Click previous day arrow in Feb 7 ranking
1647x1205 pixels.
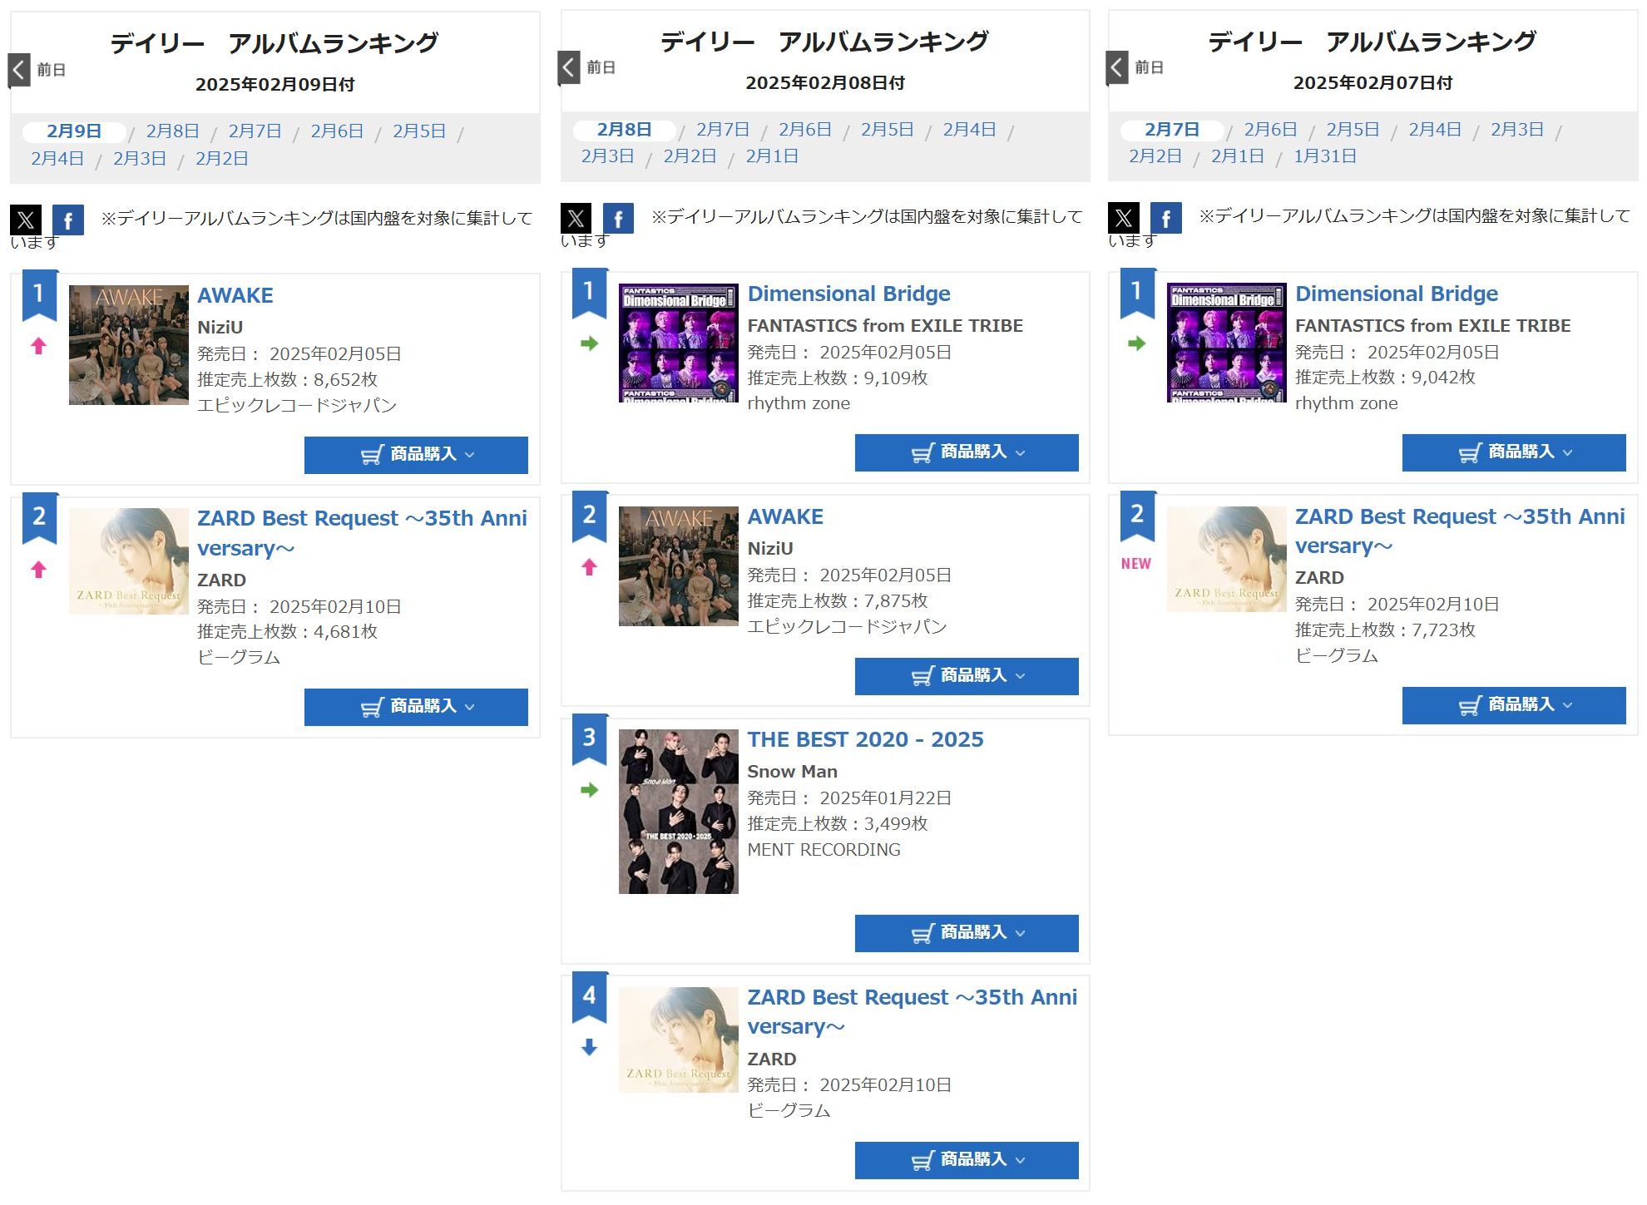point(1117,67)
